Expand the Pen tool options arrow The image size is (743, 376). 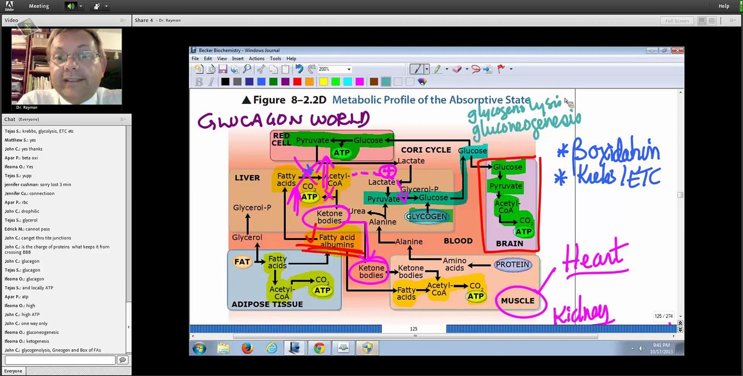426,69
